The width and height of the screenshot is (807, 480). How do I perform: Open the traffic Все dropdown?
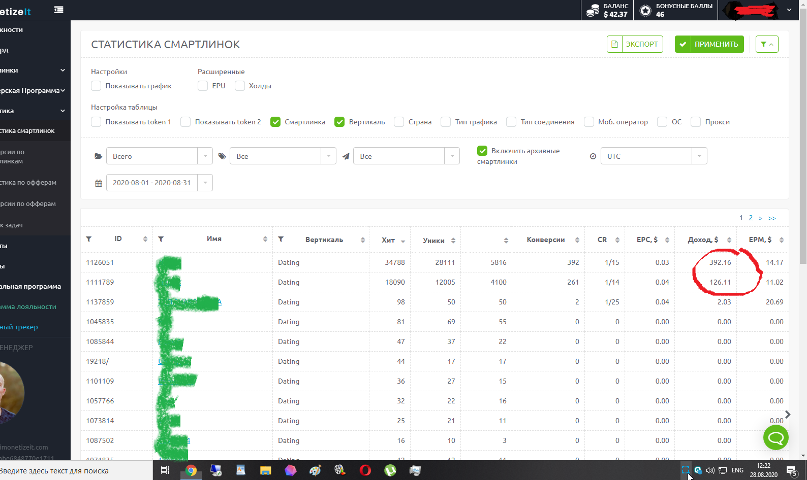click(406, 156)
